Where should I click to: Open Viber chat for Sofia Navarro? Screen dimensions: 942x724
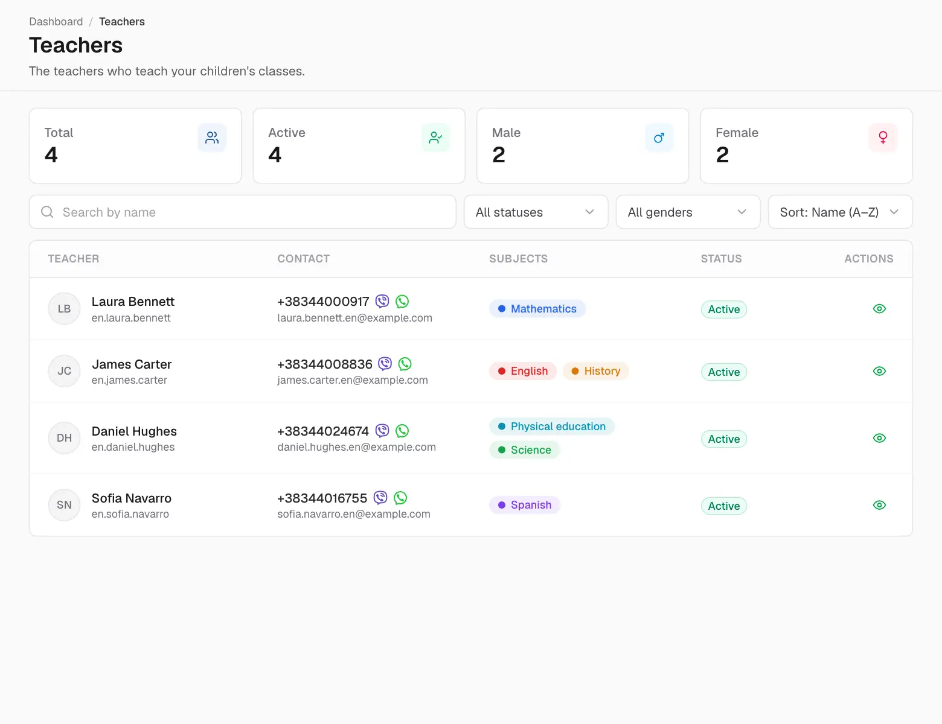tap(380, 498)
